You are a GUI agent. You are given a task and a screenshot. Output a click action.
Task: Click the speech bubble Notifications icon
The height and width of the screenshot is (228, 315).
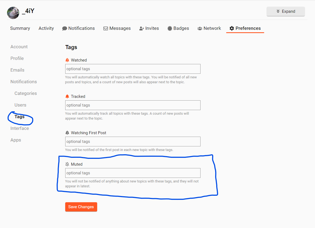pyautogui.click(x=64, y=28)
